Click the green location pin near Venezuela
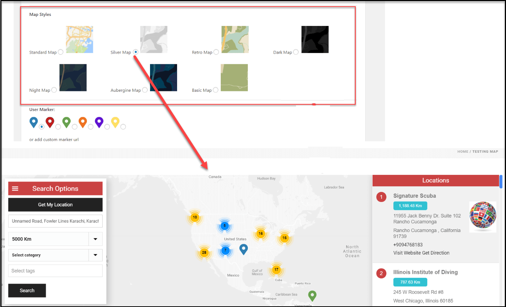Screen dimensions: 506x307 click(x=313, y=296)
